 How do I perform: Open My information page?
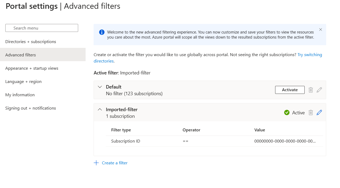pyautogui.click(x=20, y=95)
